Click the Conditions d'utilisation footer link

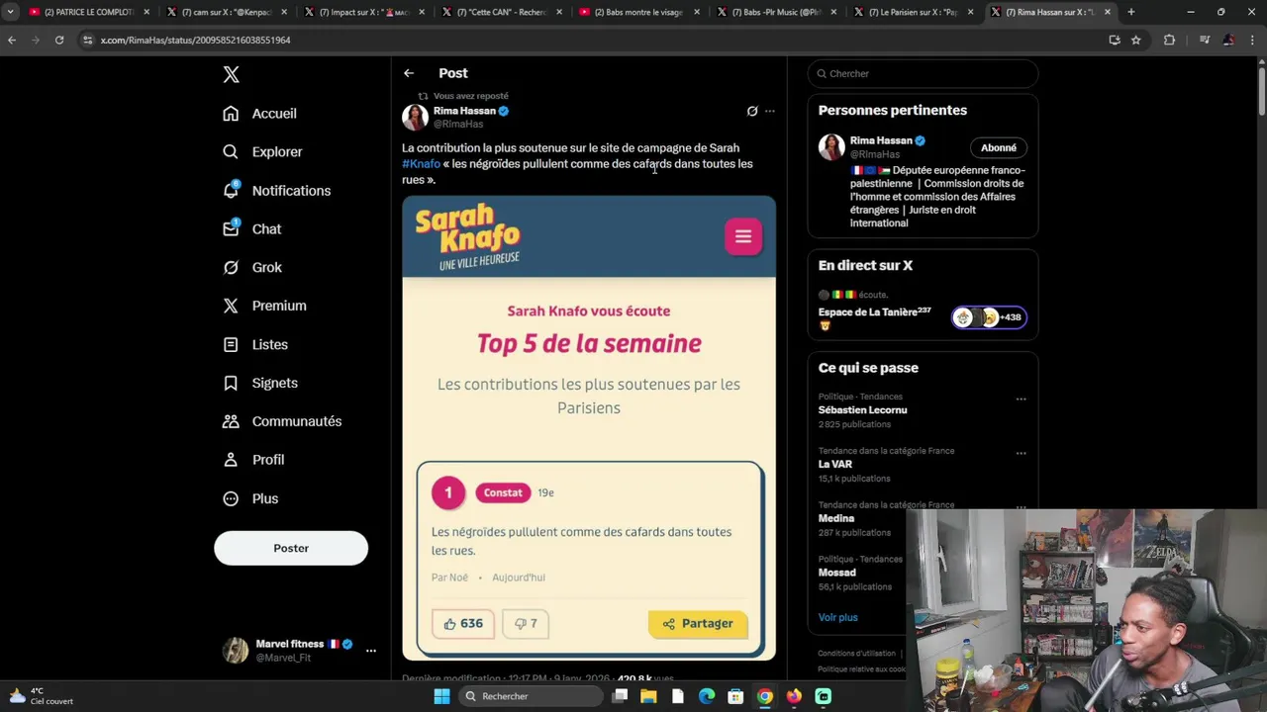tap(857, 654)
